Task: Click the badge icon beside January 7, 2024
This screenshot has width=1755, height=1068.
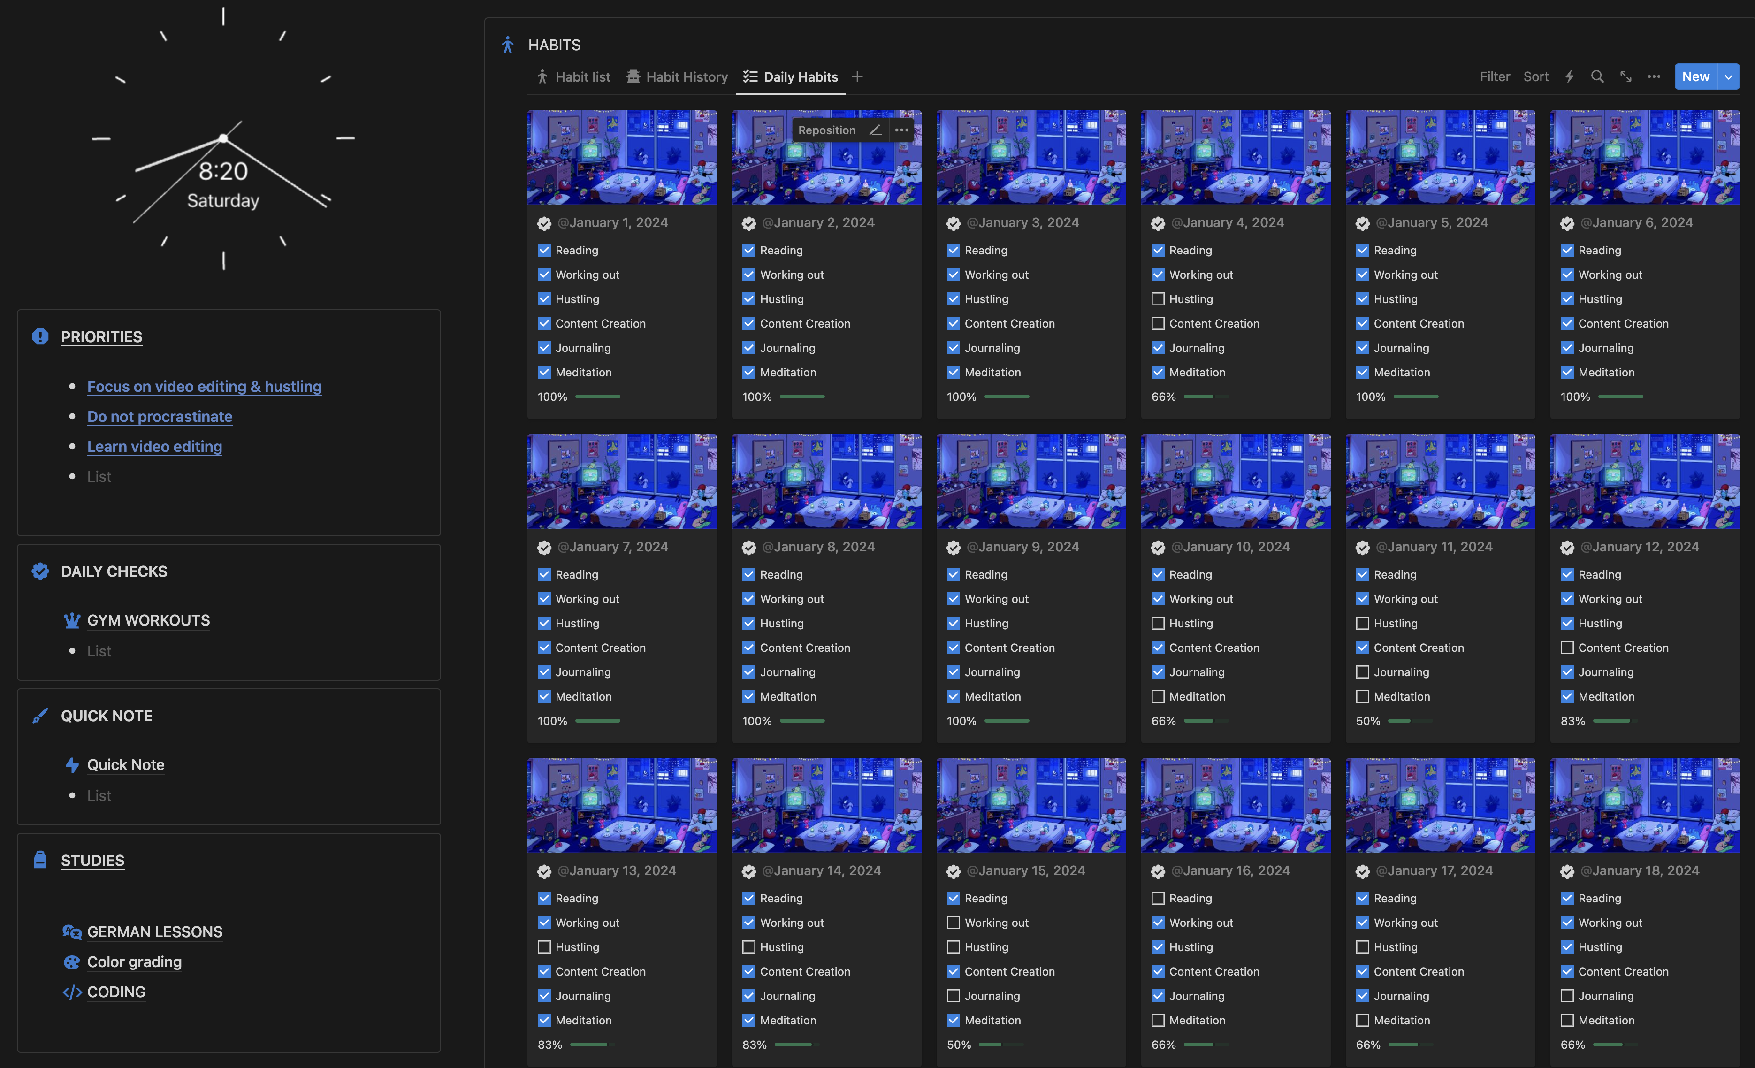Action: (x=544, y=547)
